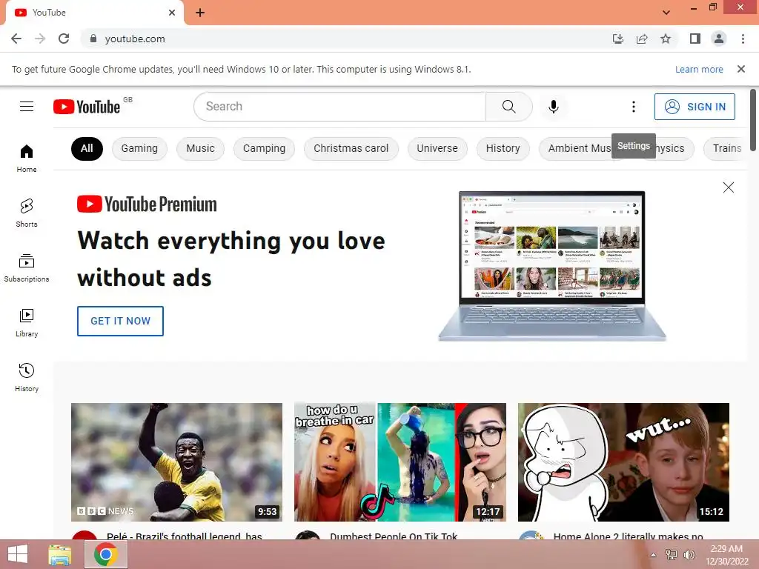Share this page icon
Image resolution: width=759 pixels, height=569 pixels.
tap(642, 39)
